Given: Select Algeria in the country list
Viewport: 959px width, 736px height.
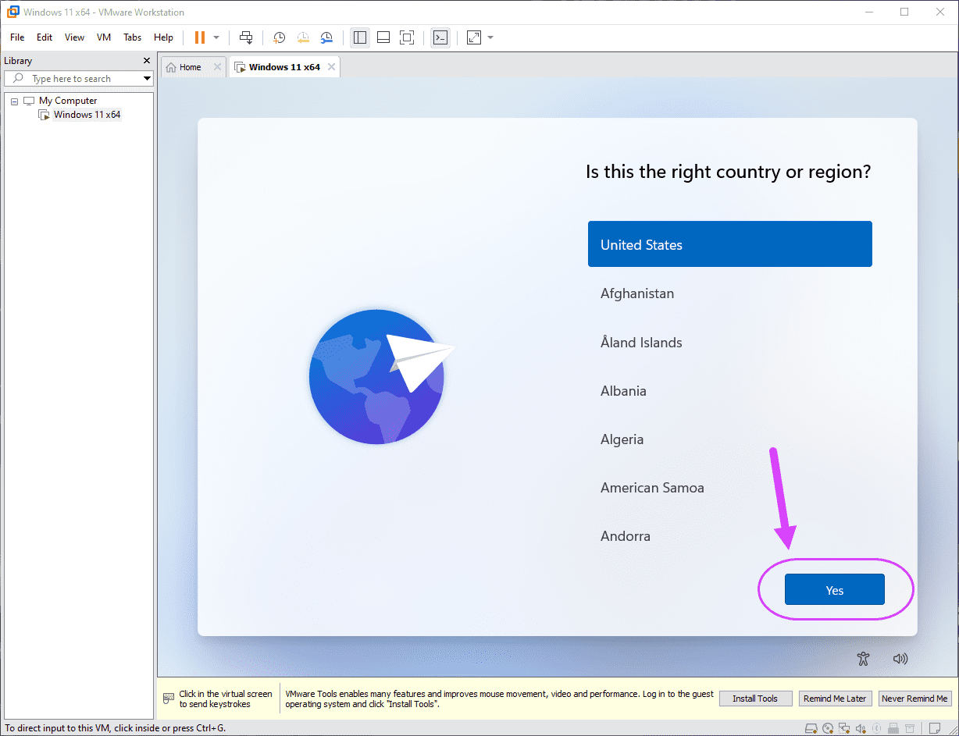Looking at the screenshot, I should pyautogui.click(x=730, y=439).
